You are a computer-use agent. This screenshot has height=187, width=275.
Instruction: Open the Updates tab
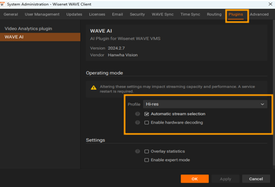(74, 14)
